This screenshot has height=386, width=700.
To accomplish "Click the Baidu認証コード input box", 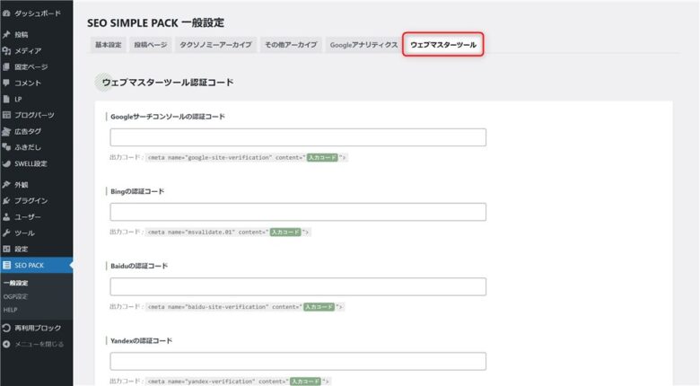I will [x=298, y=286].
